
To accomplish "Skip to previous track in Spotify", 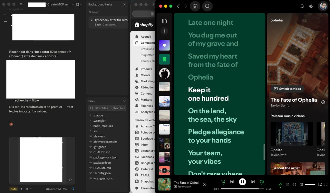I will click(232, 182).
